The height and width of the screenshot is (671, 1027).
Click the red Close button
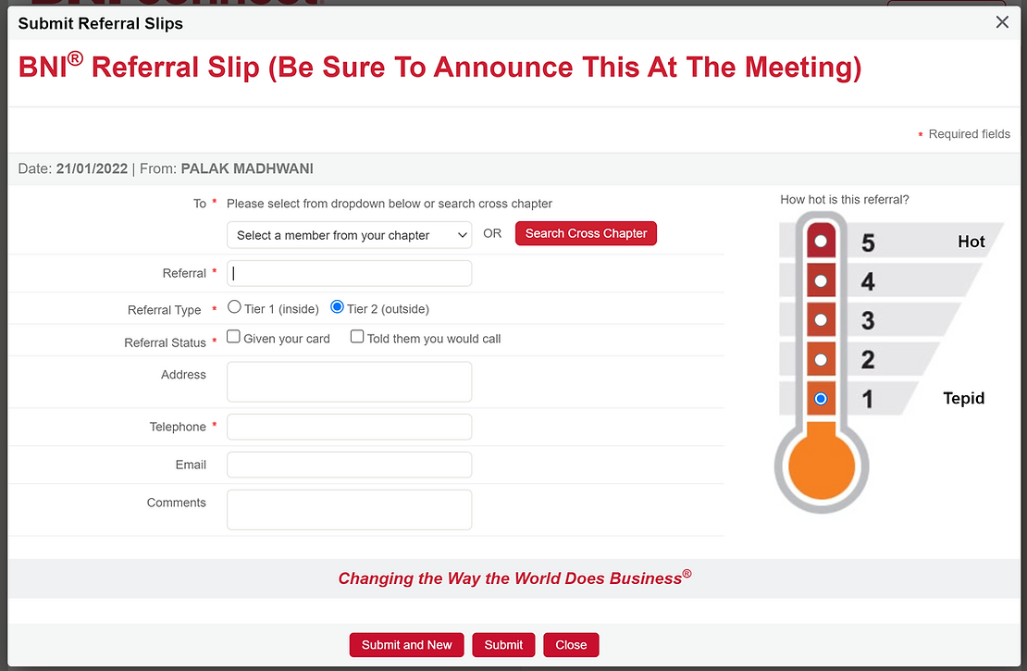coord(571,645)
